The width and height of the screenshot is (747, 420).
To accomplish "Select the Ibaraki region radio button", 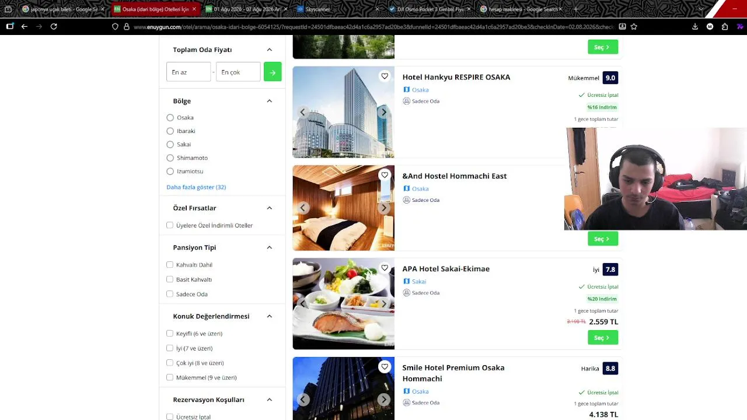I will 170,131.
